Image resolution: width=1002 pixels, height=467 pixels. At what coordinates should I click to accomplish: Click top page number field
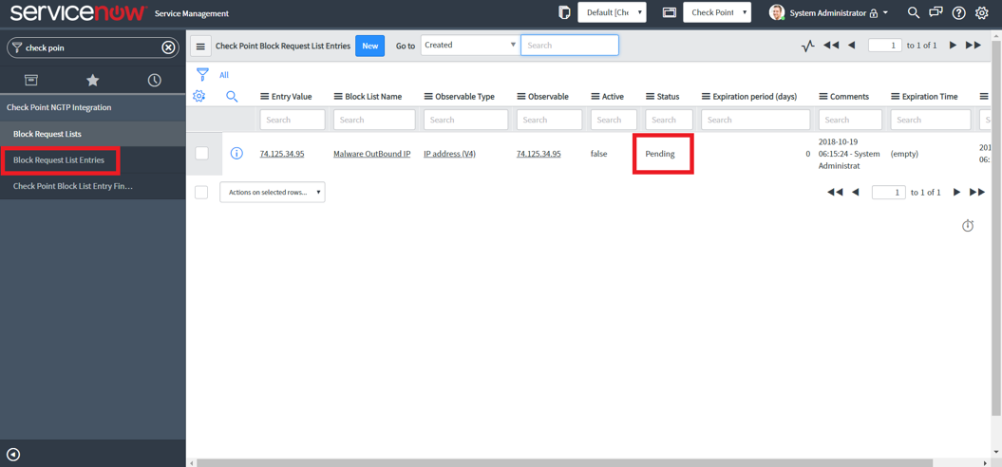[x=885, y=46]
